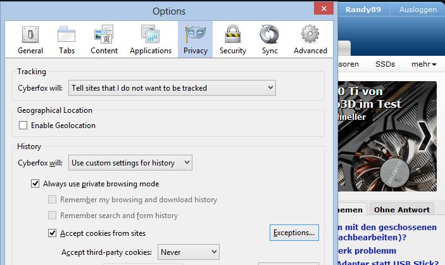Screen dimensions: 445x265
Task: Open the history settings dropdown
Action: click(x=130, y=163)
